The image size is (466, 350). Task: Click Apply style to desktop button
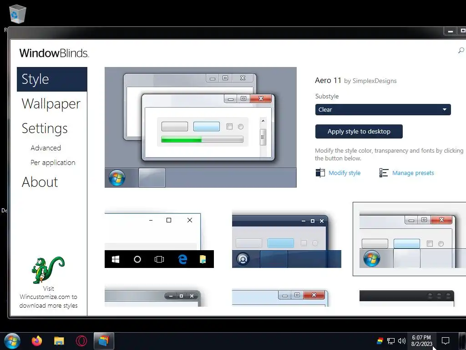[x=359, y=132]
